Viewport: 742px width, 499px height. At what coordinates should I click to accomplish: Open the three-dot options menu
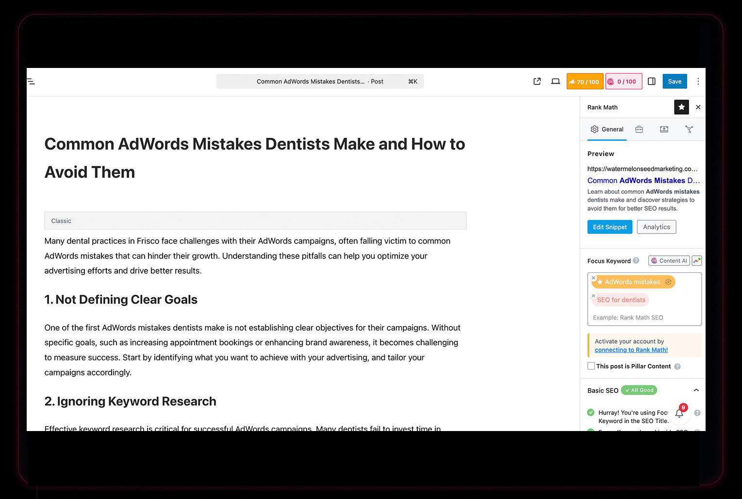(x=698, y=82)
